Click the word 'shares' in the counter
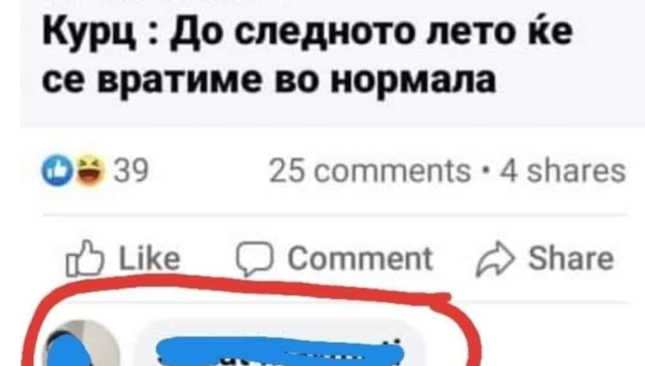Screen dimensions: 645x366 [x=576, y=171]
